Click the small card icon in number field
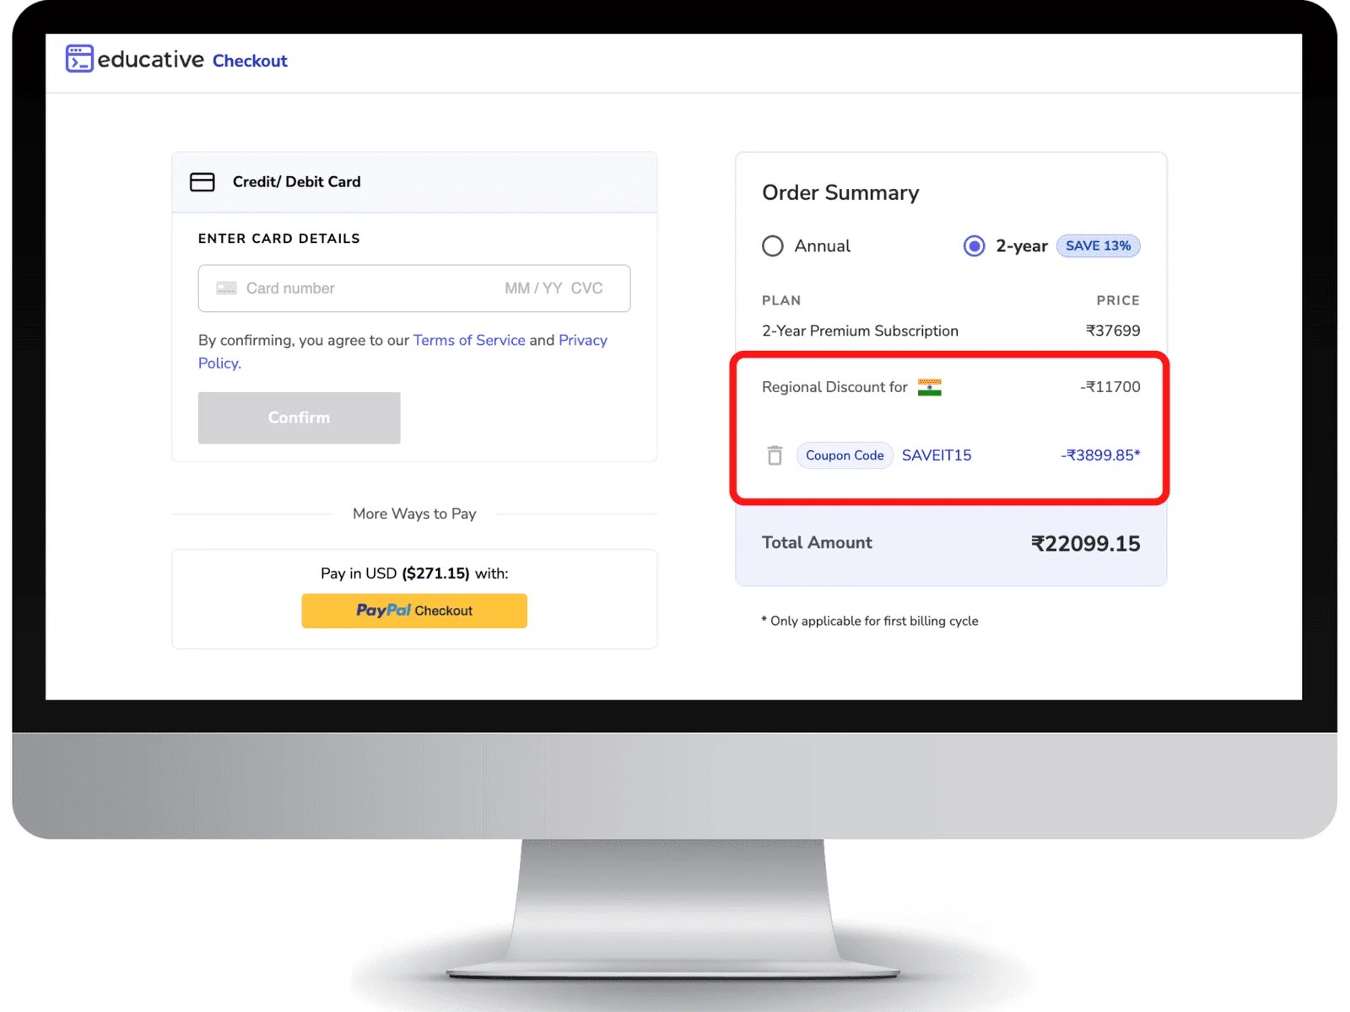 227,288
